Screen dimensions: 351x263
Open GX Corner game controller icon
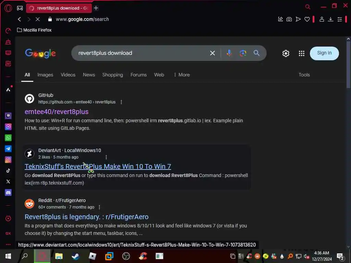[20, 8]
